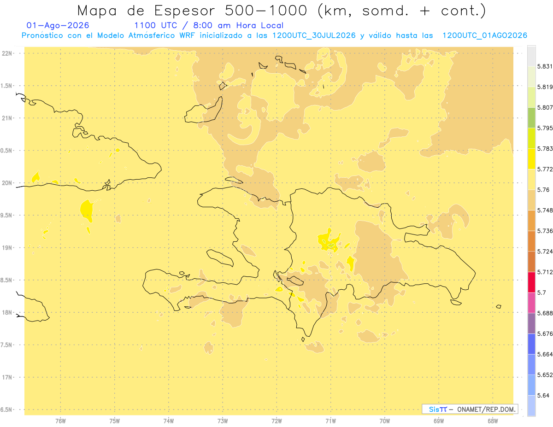Click the '21N' latitude label
This screenshot has height=427, width=553.
(7, 118)
